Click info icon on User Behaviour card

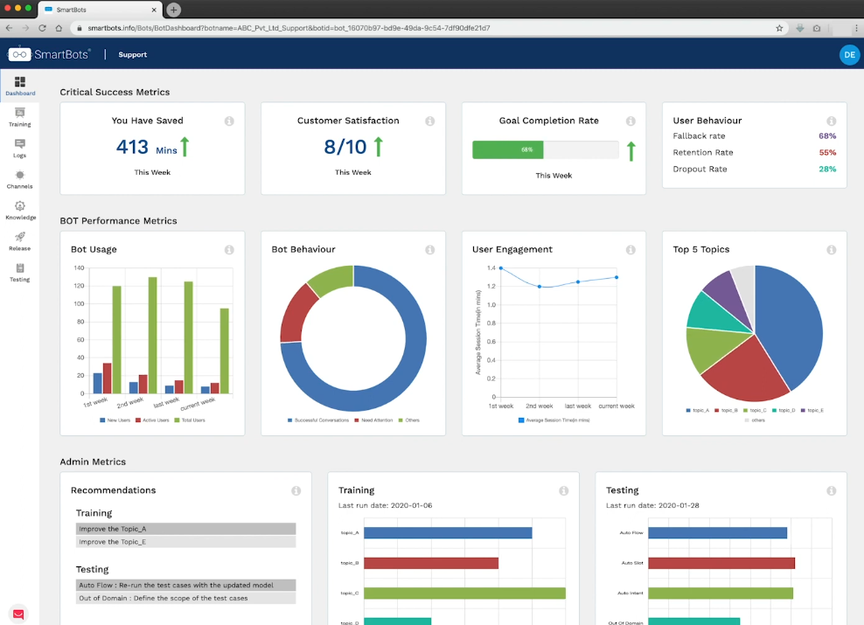point(832,122)
